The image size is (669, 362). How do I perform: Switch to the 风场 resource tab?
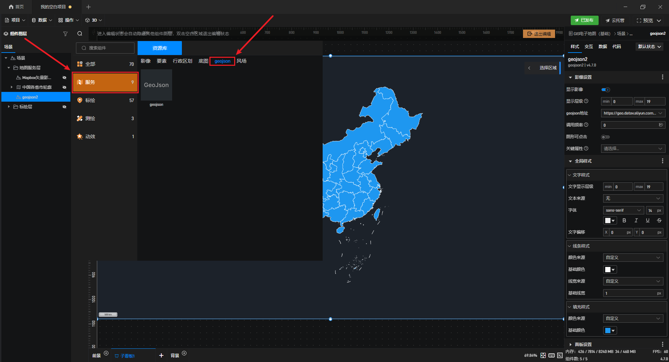point(241,61)
